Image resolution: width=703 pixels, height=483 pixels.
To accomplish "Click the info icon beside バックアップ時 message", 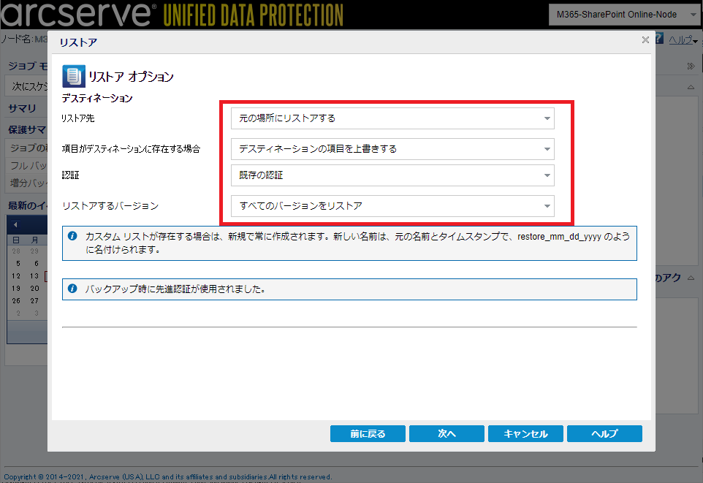I will click(x=72, y=289).
